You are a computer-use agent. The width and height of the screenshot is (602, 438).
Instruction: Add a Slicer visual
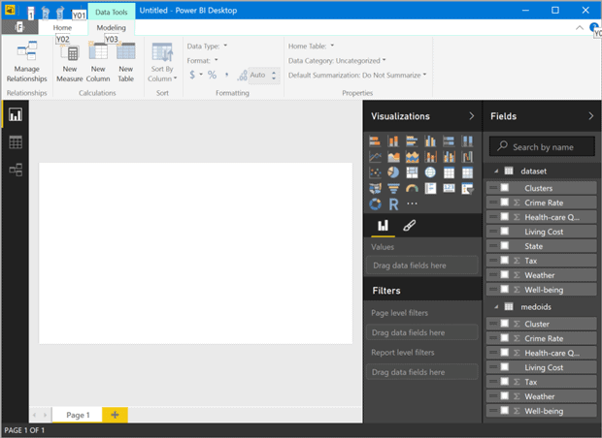467,188
